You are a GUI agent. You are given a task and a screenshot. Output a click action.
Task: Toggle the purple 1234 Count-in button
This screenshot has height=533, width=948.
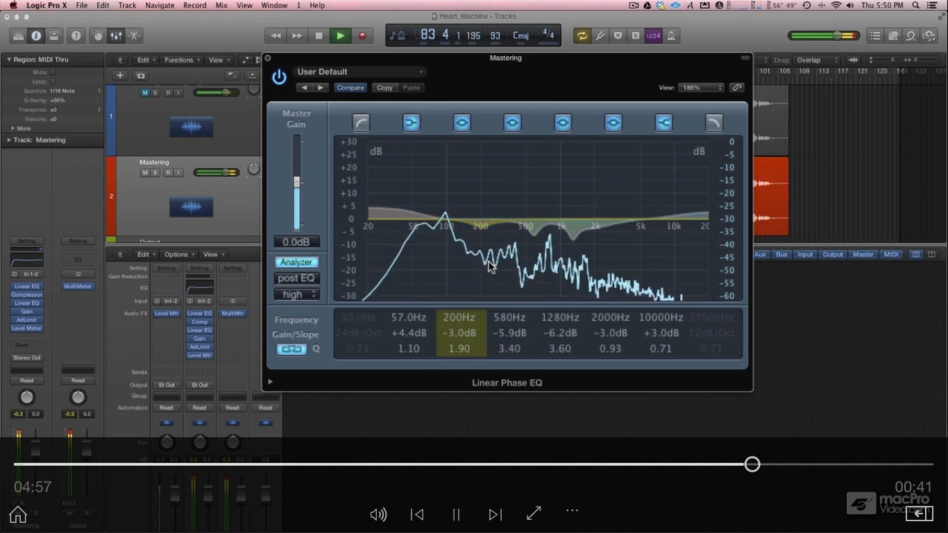(x=653, y=36)
